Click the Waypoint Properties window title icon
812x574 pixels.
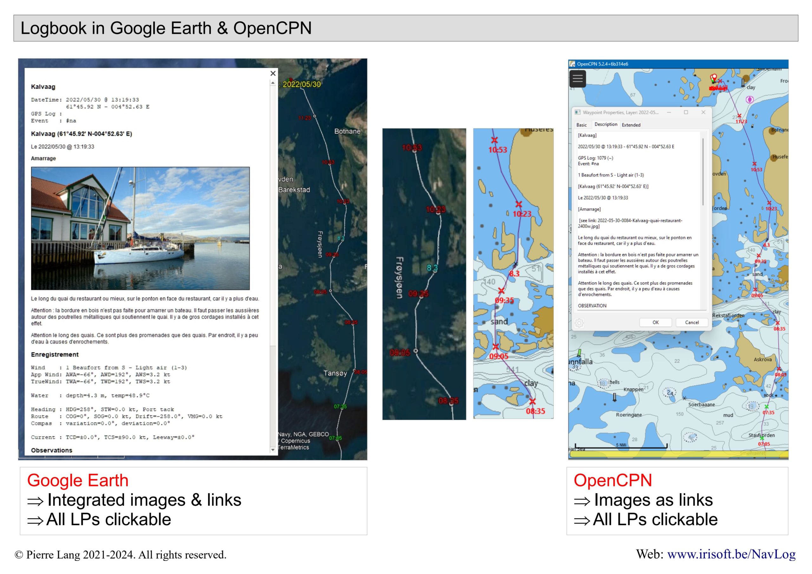[x=578, y=112]
